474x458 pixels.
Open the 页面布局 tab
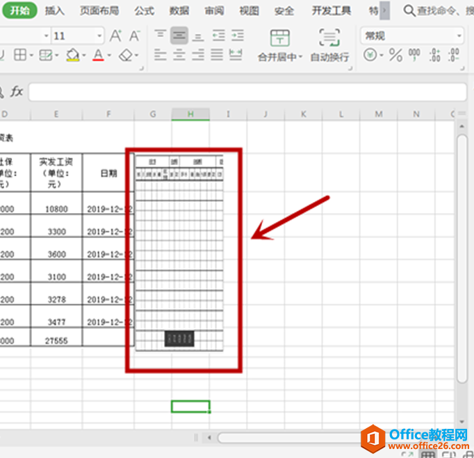click(x=99, y=11)
